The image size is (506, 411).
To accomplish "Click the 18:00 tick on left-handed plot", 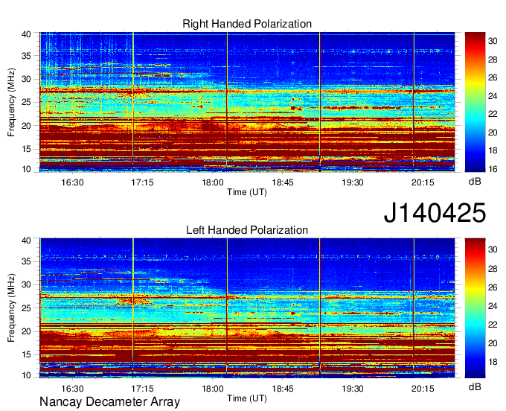I will [213, 389].
